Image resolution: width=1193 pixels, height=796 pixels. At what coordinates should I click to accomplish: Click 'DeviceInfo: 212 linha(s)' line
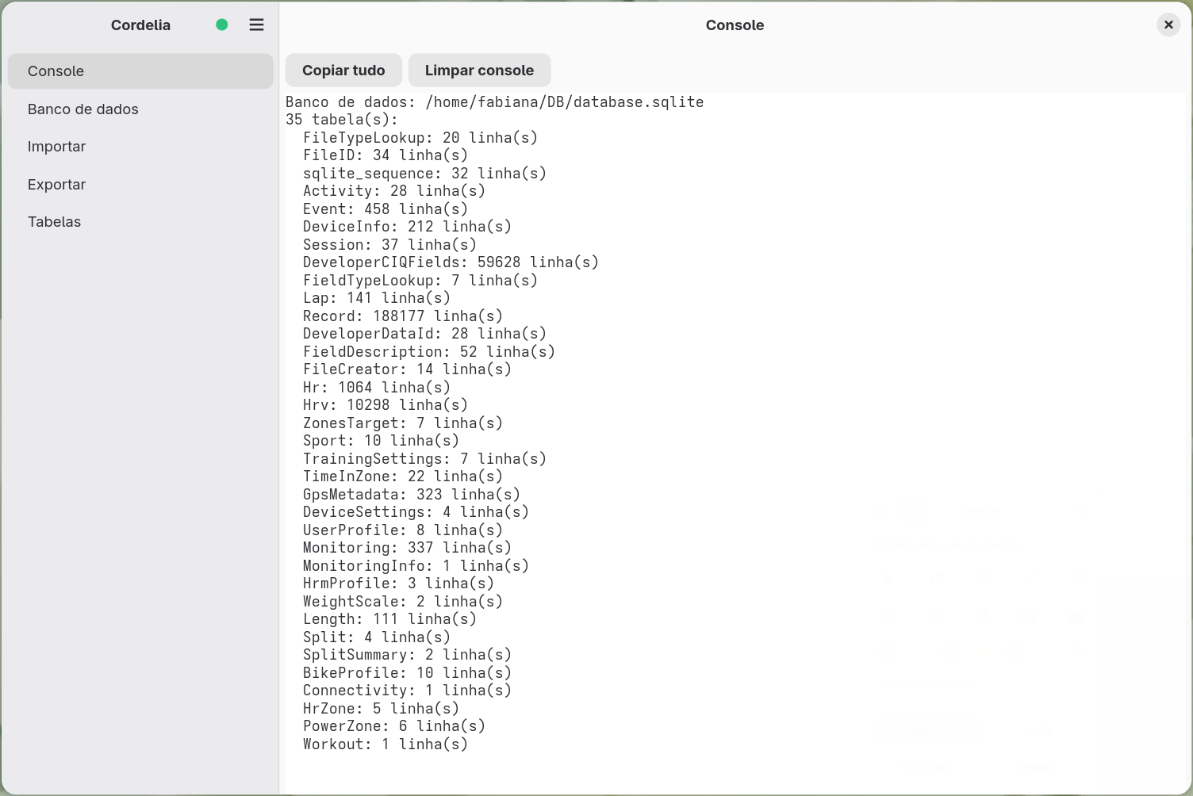pyautogui.click(x=407, y=227)
